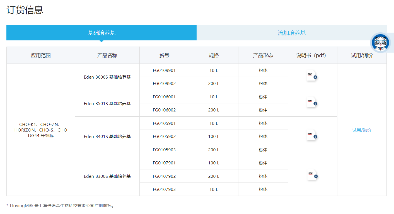The image size is (394, 214).
Task: Switch to the 流加培养基 tab
Action: pos(291,33)
